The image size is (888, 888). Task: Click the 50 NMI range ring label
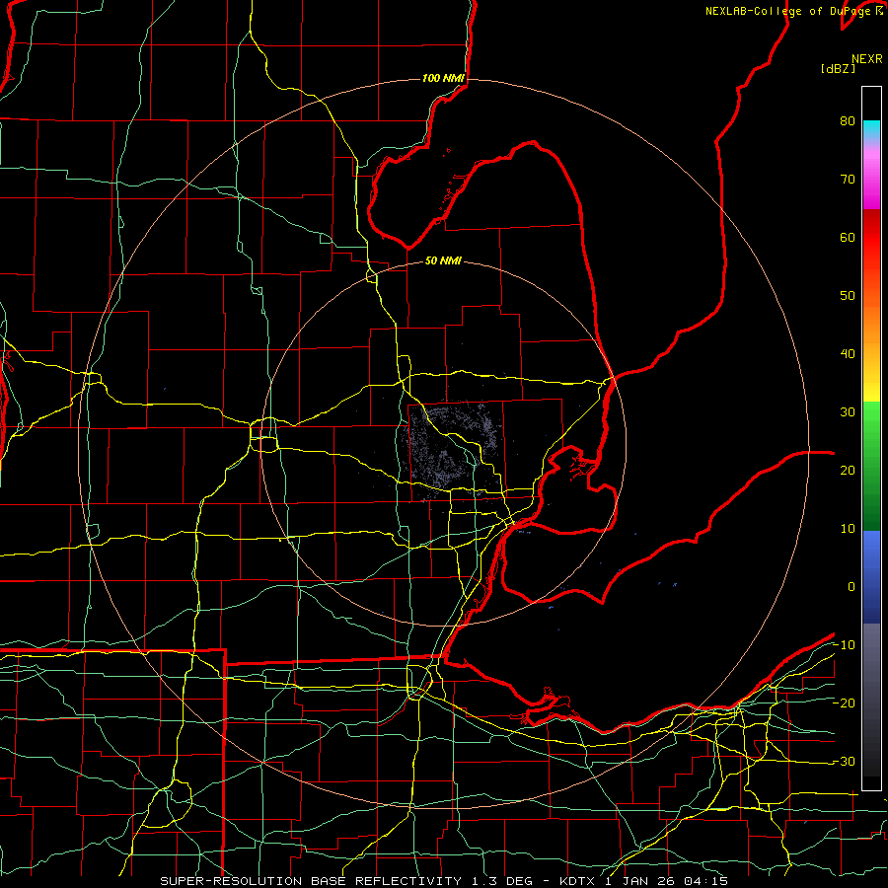coord(443,261)
